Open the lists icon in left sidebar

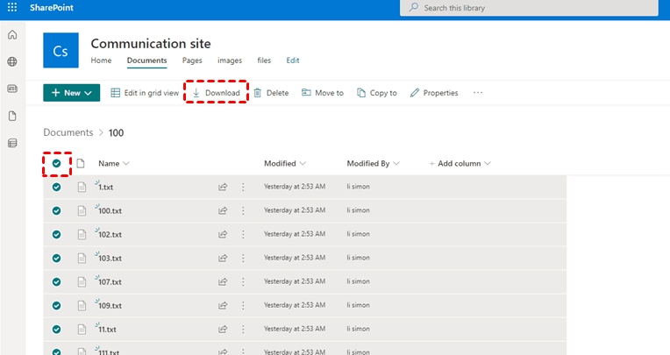pyautogui.click(x=12, y=143)
